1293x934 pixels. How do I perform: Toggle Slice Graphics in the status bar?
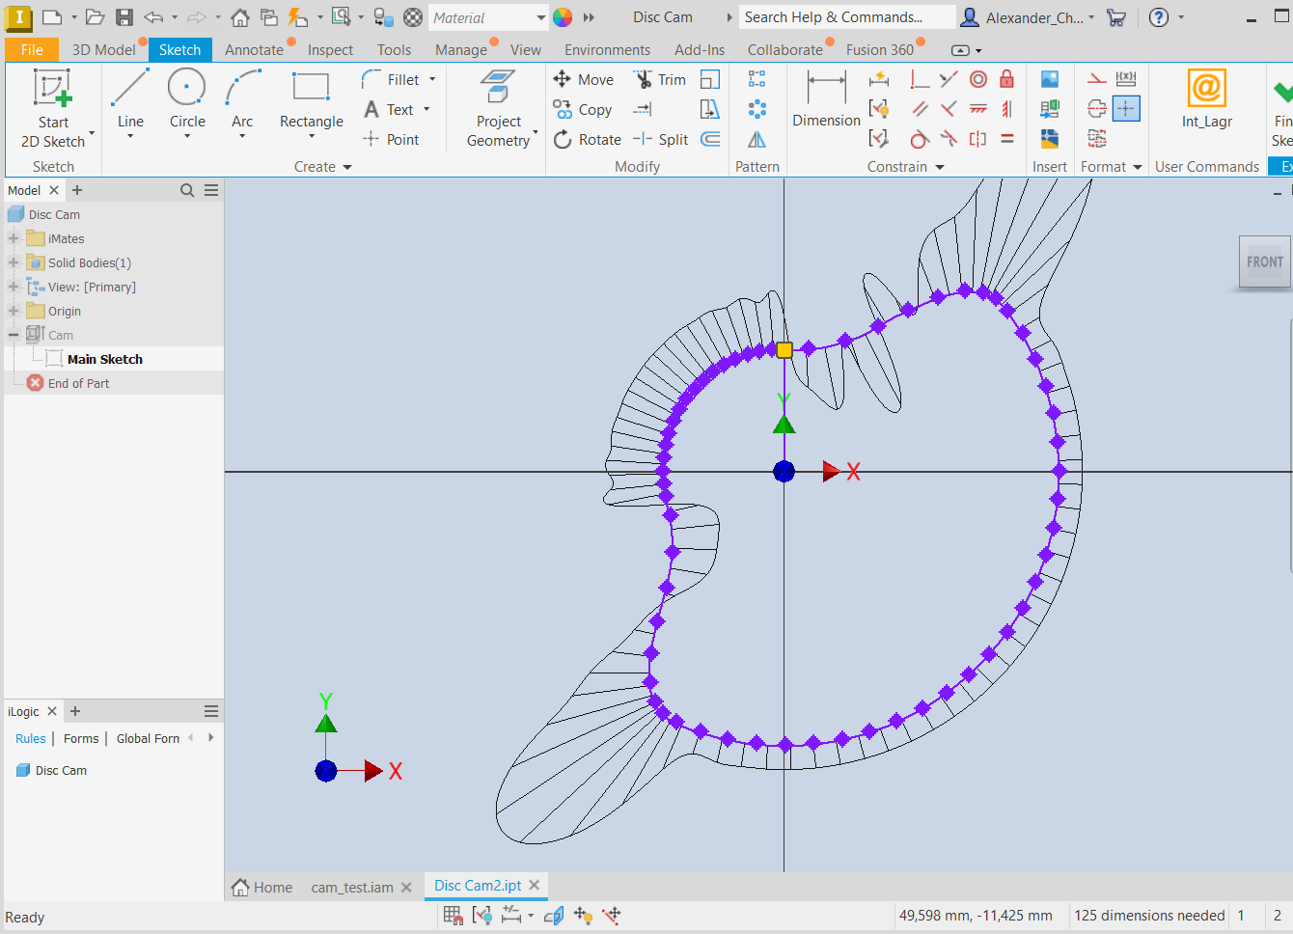(553, 915)
